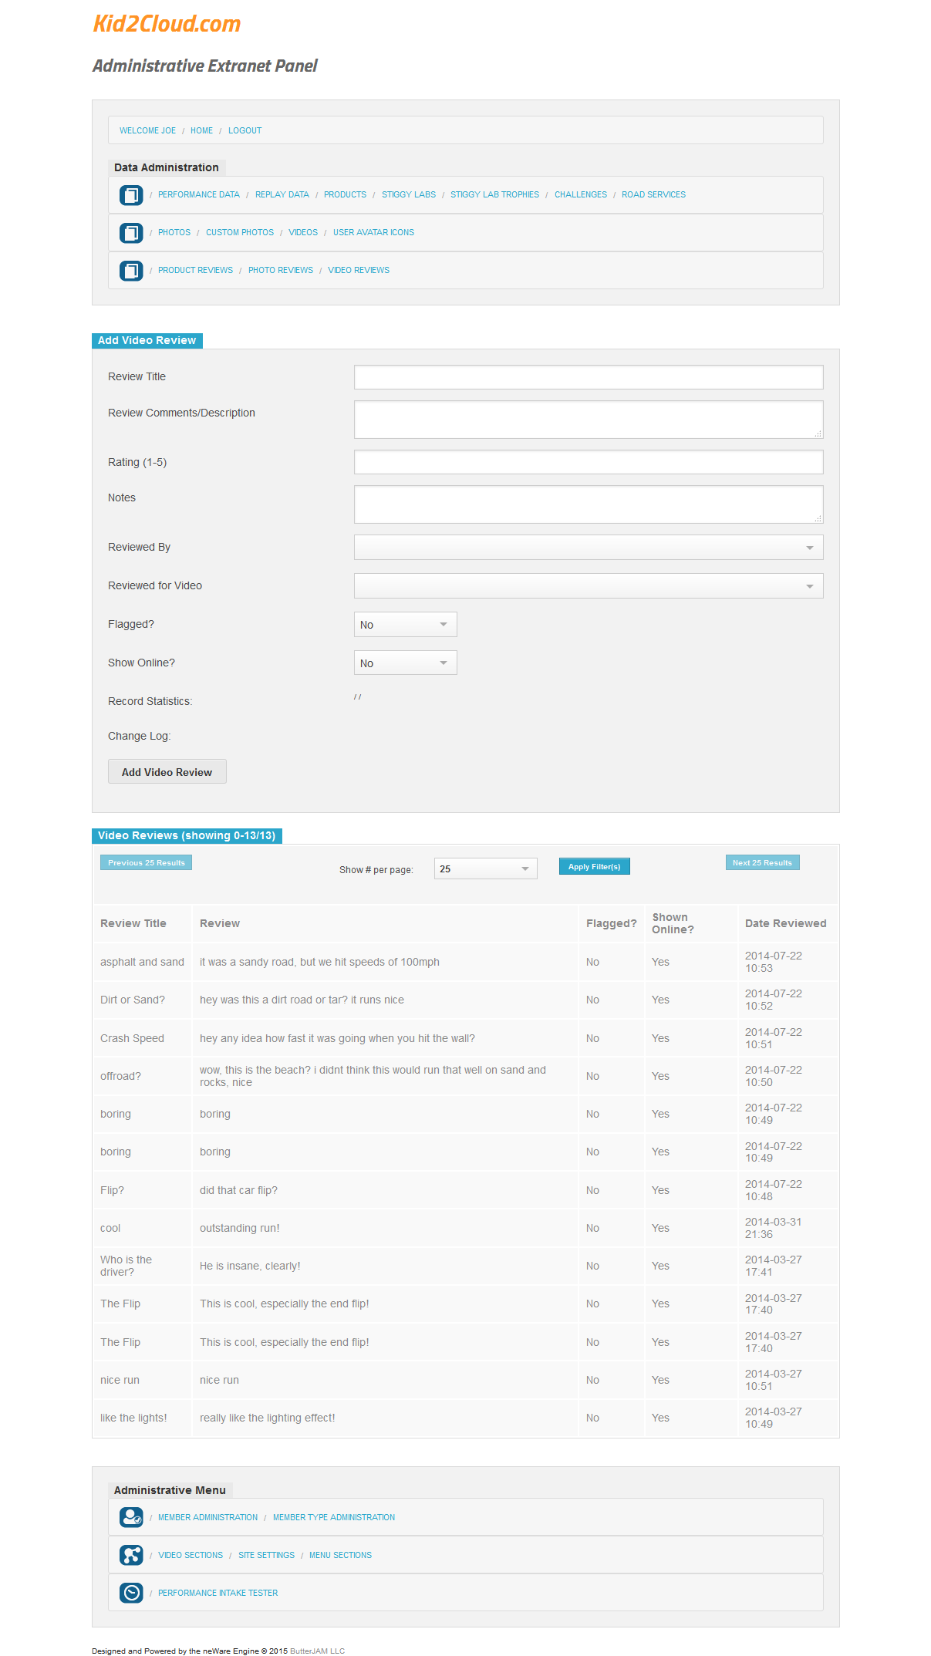Change the show per page dropdown

click(x=485, y=869)
